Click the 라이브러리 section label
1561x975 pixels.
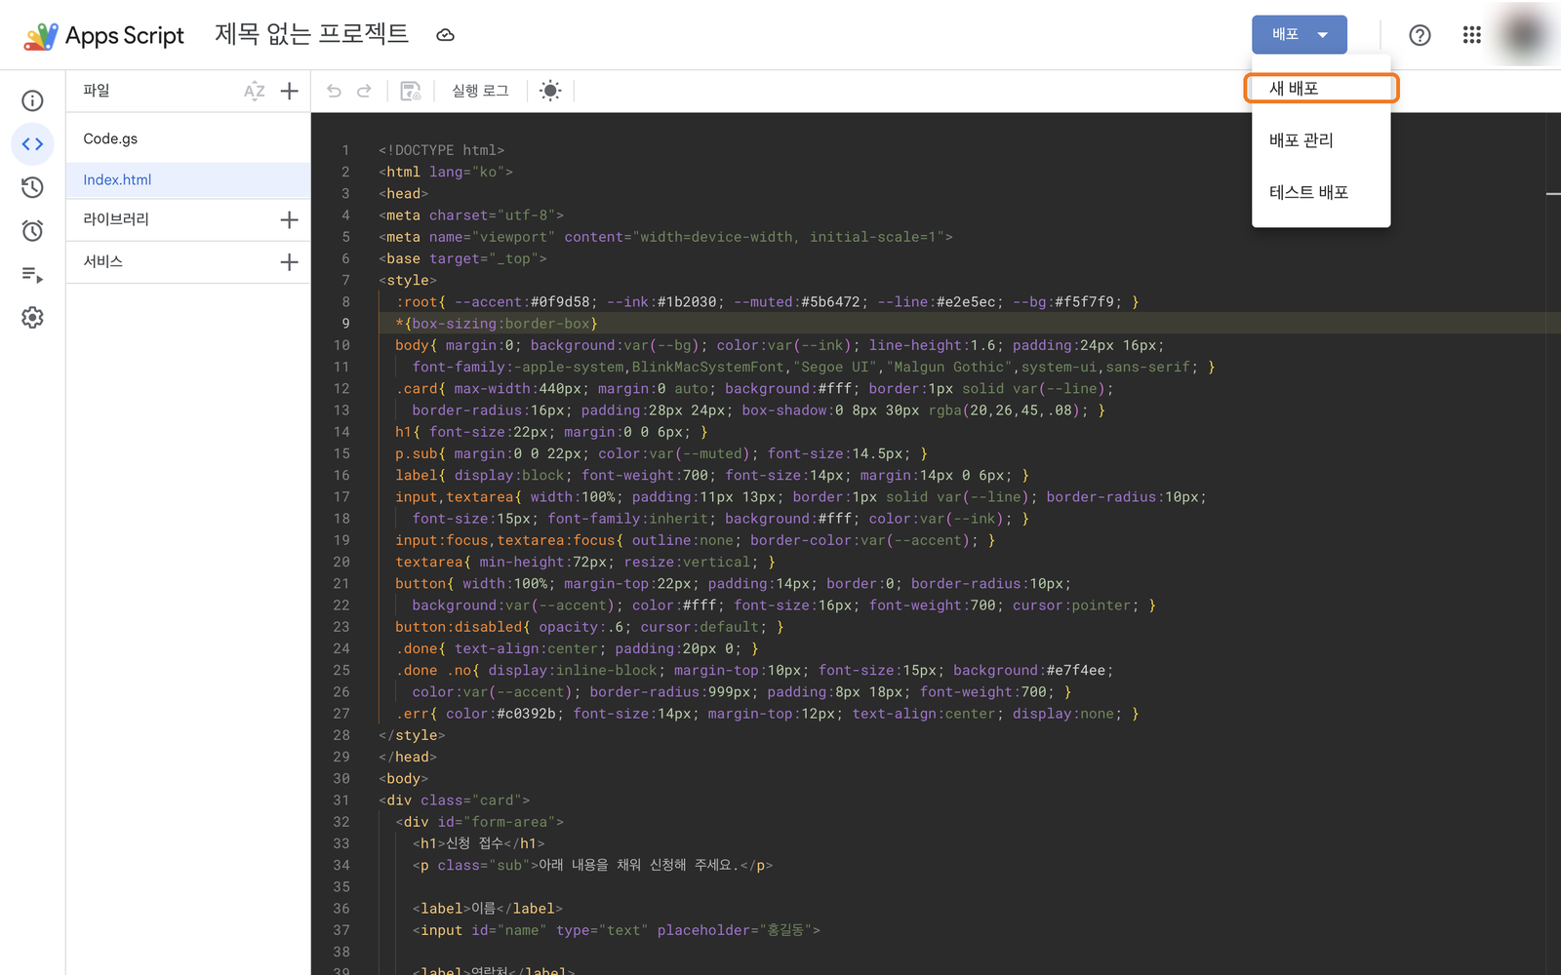pyautogui.click(x=116, y=219)
